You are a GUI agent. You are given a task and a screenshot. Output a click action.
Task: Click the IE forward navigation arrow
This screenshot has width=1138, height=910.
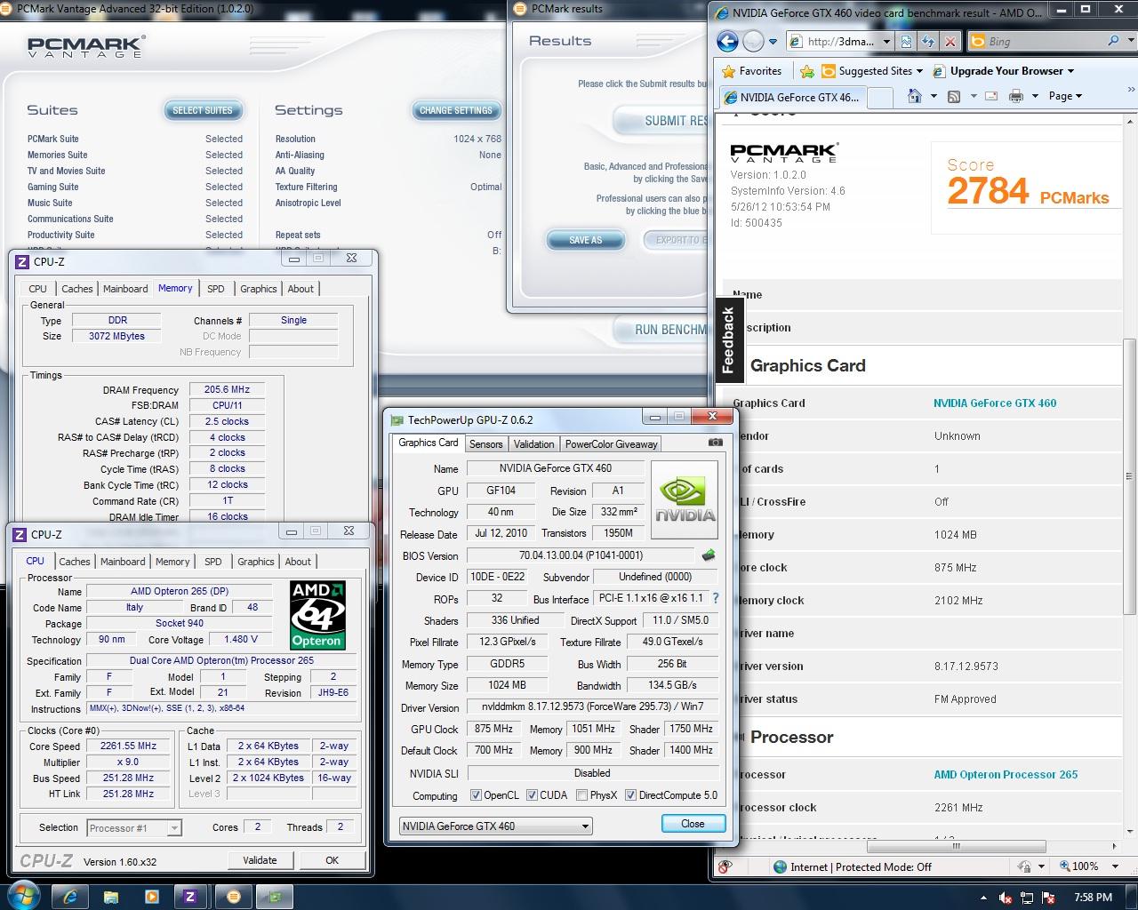(x=752, y=41)
